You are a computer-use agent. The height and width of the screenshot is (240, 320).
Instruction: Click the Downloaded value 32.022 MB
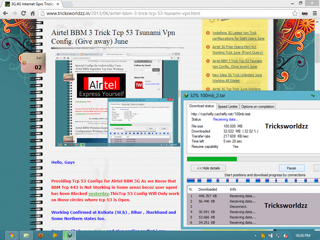tap(241, 131)
